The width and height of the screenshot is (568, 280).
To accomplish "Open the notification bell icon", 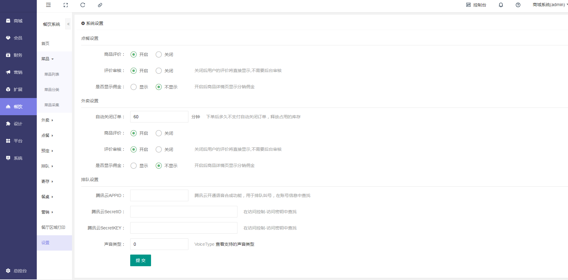I will pos(501,5).
